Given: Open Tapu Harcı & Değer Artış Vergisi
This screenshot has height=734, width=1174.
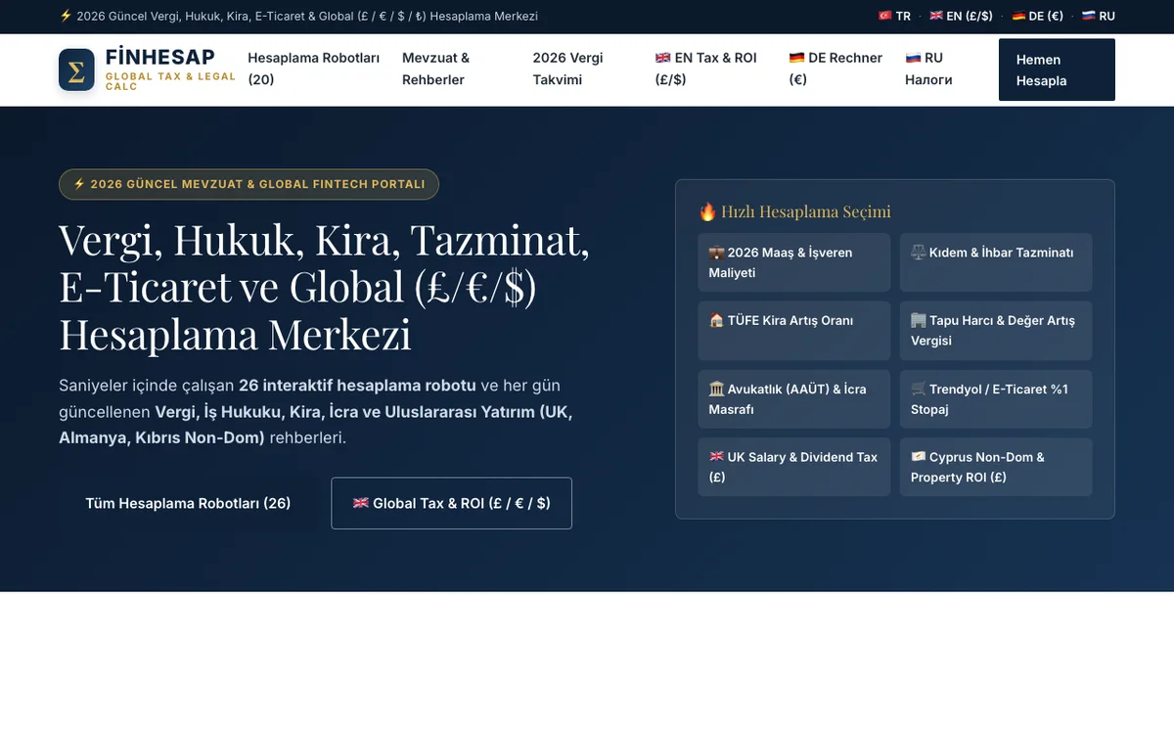Looking at the screenshot, I should pos(996,331).
